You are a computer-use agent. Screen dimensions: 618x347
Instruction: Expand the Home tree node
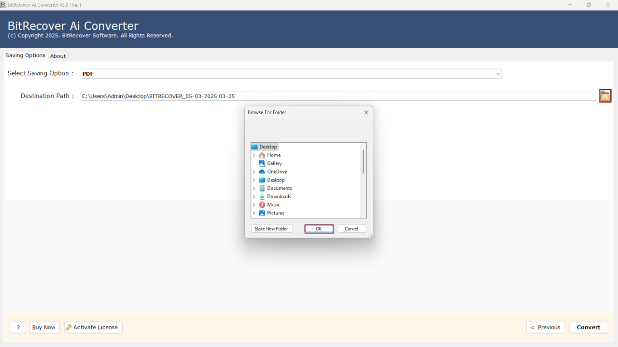pyautogui.click(x=254, y=155)
